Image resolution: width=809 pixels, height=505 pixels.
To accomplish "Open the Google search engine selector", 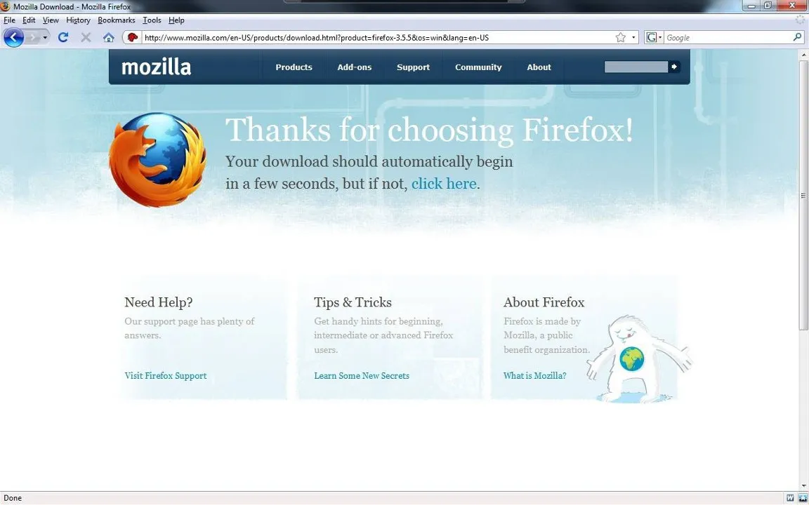I will pyautogui.click(x=654, y=37).
